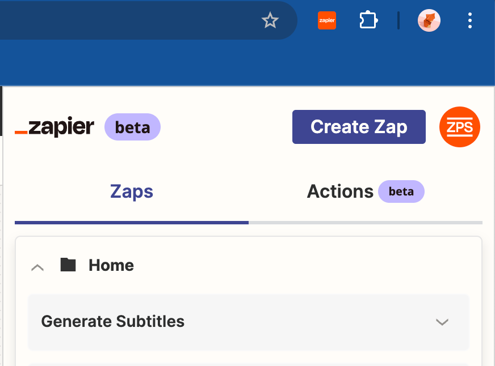Click the Home folder icon
Viewport: 495px width, 366px height.
coord(68,265)
